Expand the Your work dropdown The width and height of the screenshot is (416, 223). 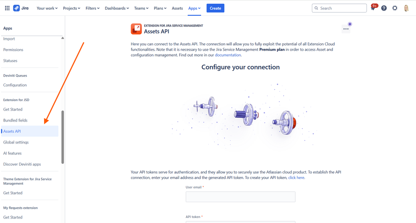47,8
